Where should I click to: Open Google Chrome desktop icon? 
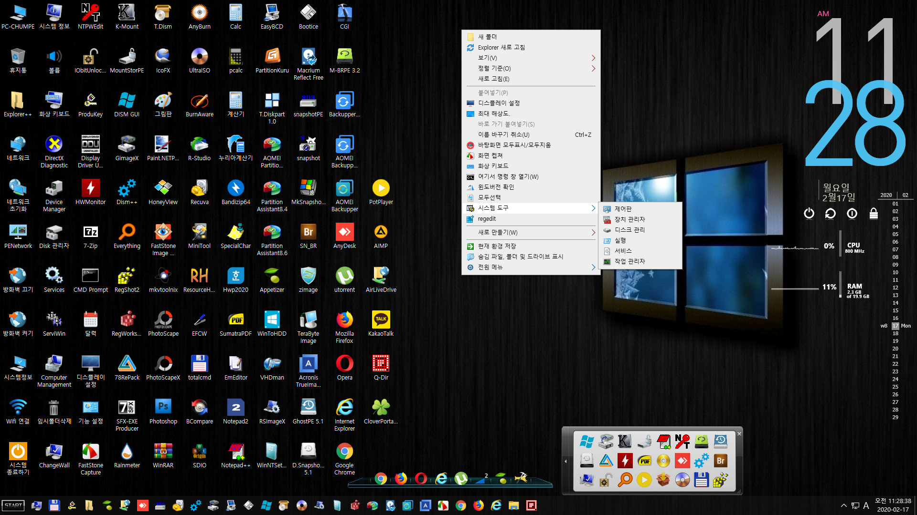[344, 459]
